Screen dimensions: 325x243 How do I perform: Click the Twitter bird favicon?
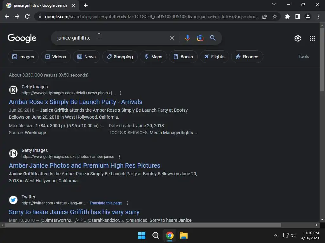point(13,200)
